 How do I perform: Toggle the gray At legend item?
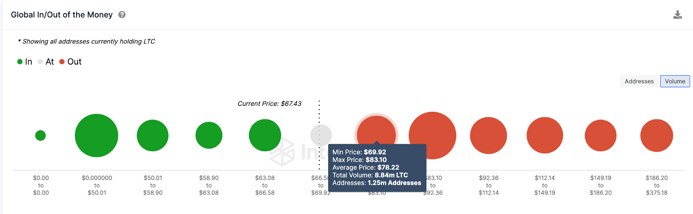click(x=46, y=62)
